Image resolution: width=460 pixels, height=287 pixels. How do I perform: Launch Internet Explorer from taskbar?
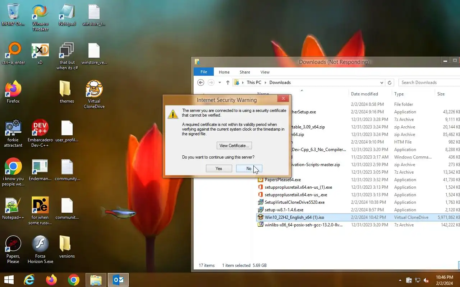click(29, 280)
